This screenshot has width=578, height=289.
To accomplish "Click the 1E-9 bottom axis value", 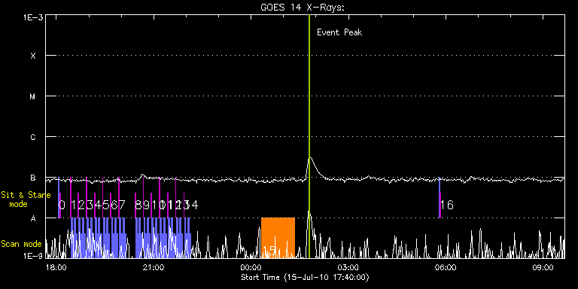I will (33, 255).
